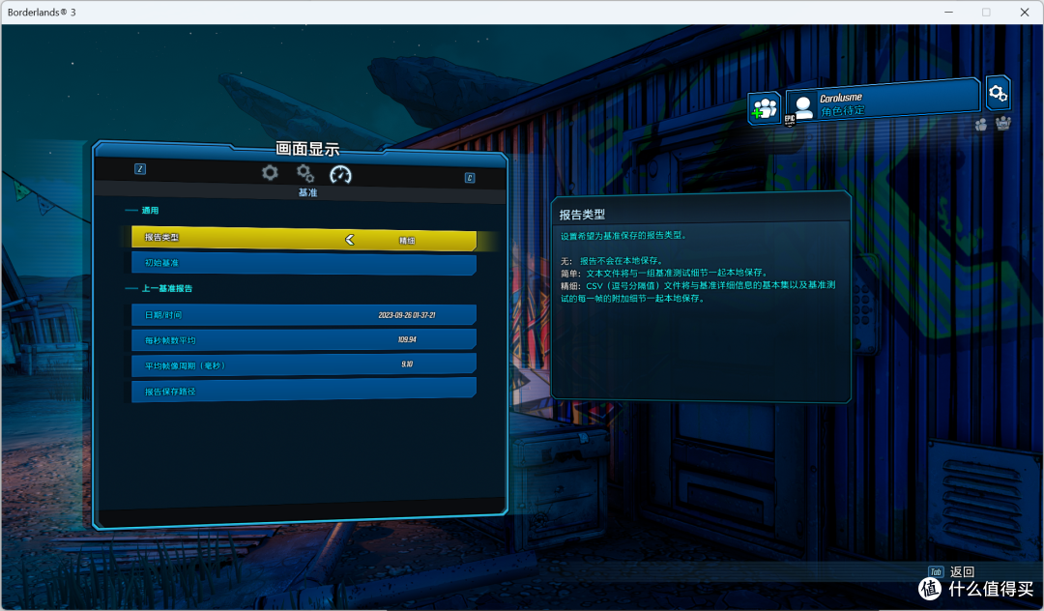
Task: Click the Tab key icon near 返回
Action: click(936, 571)
